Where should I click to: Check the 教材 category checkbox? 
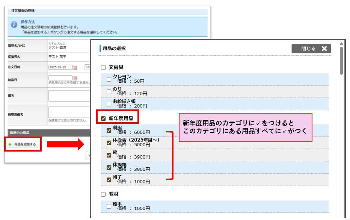[103, 194]
